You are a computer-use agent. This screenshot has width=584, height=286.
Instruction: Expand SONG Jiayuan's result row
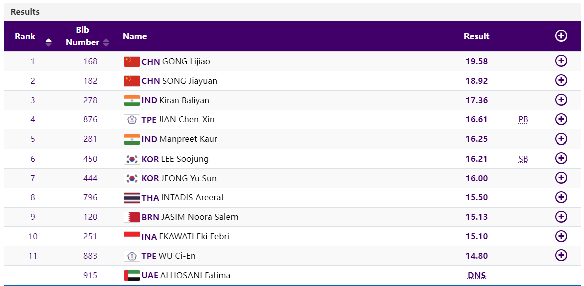[561, 81]
